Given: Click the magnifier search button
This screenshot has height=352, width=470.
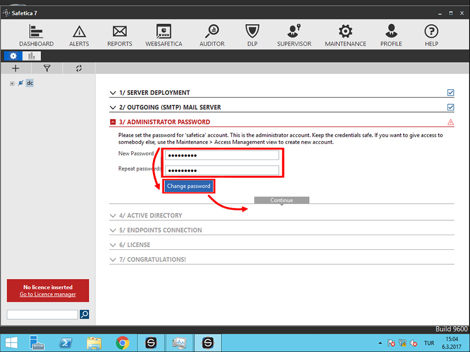Looking at the screenshot, I should click(84, 314).
